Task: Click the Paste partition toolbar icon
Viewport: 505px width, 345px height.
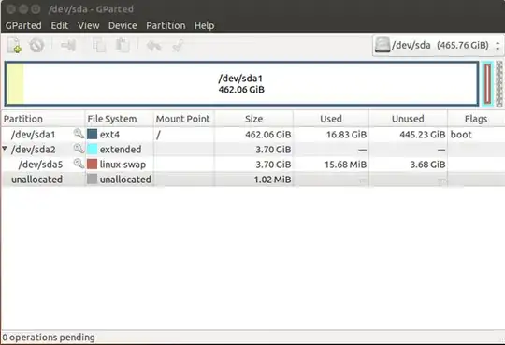Action: pyautogui.click(x=123, y=45)
